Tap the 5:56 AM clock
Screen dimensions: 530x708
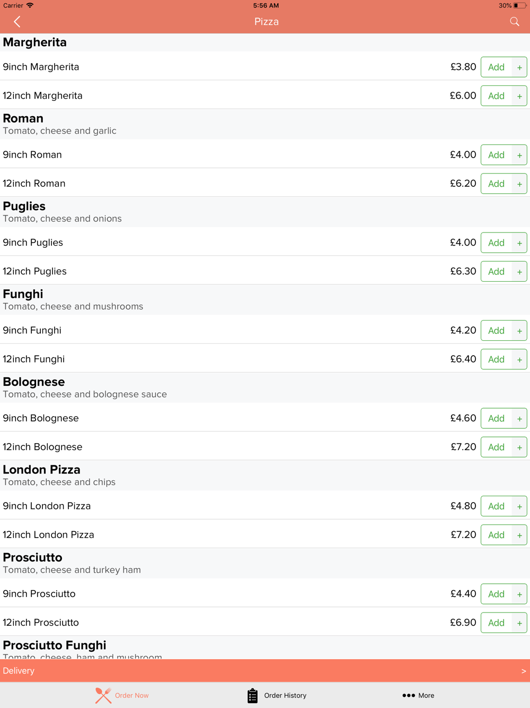266,5
